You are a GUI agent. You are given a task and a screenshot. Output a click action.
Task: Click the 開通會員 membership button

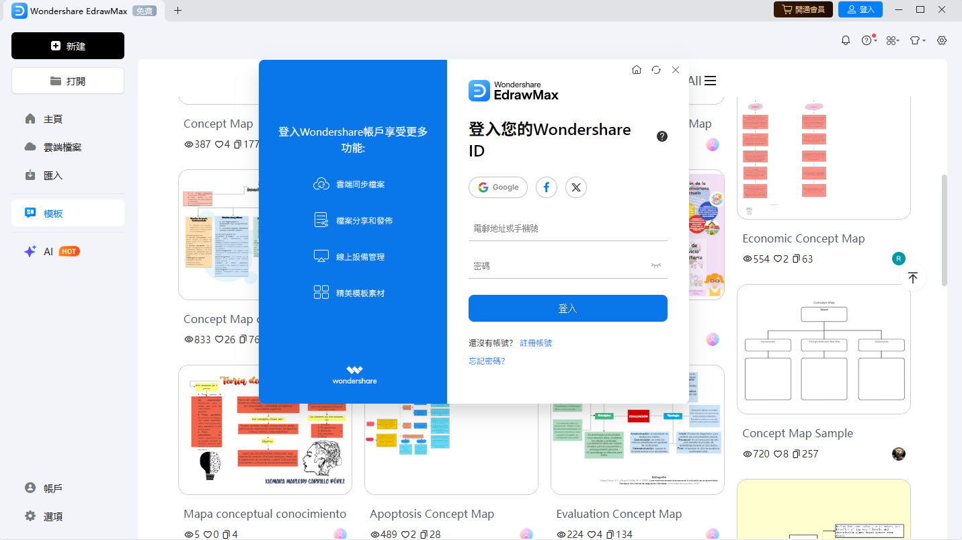click(803, 10)
